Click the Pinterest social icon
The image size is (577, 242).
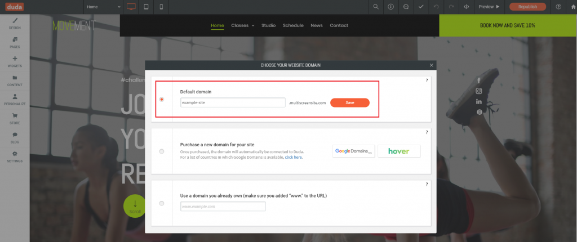(479, 112)
